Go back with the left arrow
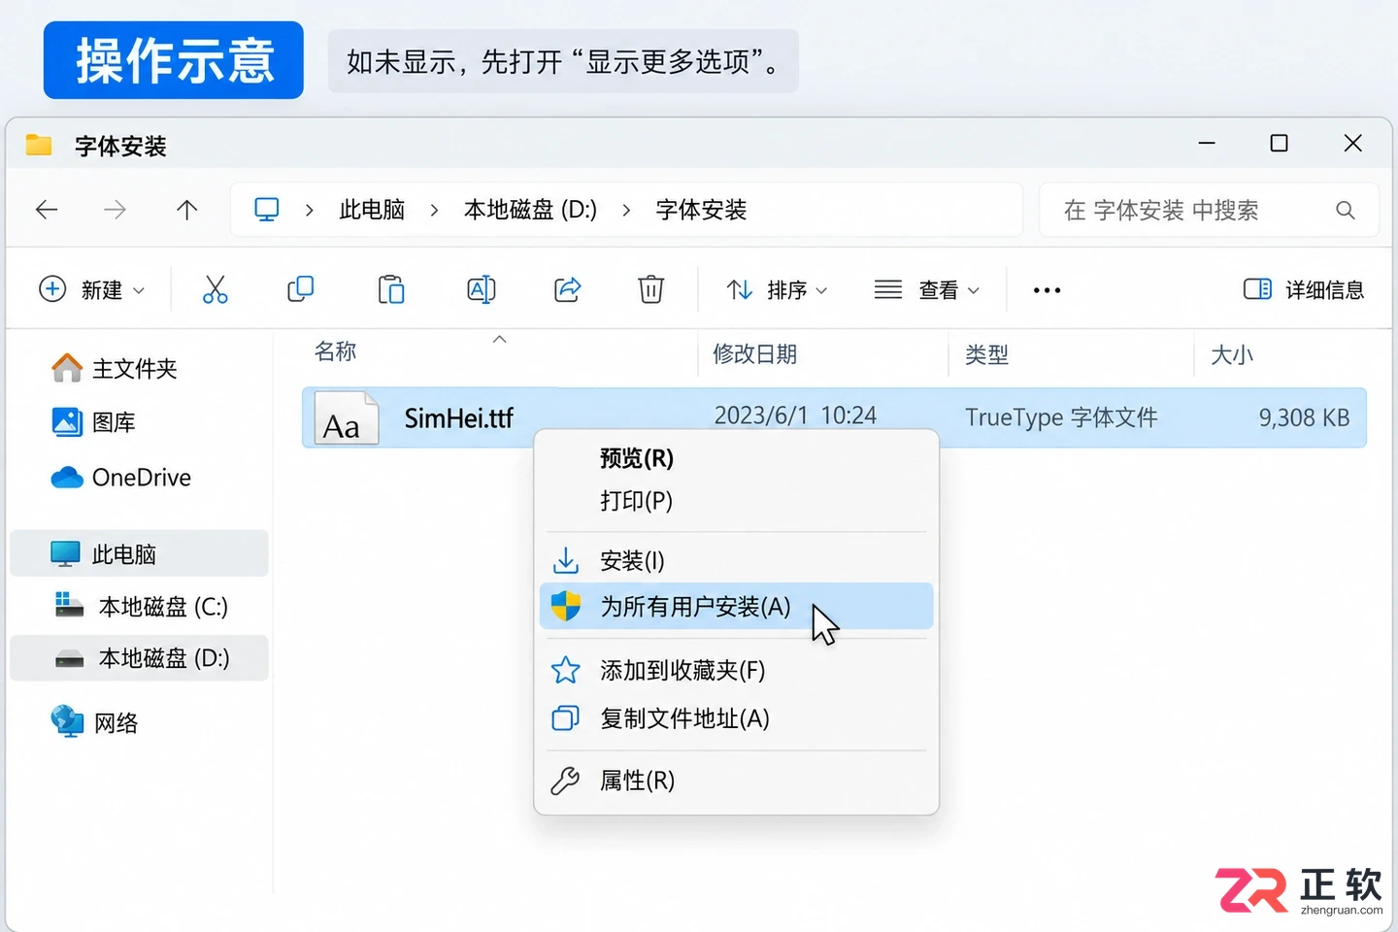Image resolution: width=1398 pixels, height=932 pixels. [x=47, y=210]
